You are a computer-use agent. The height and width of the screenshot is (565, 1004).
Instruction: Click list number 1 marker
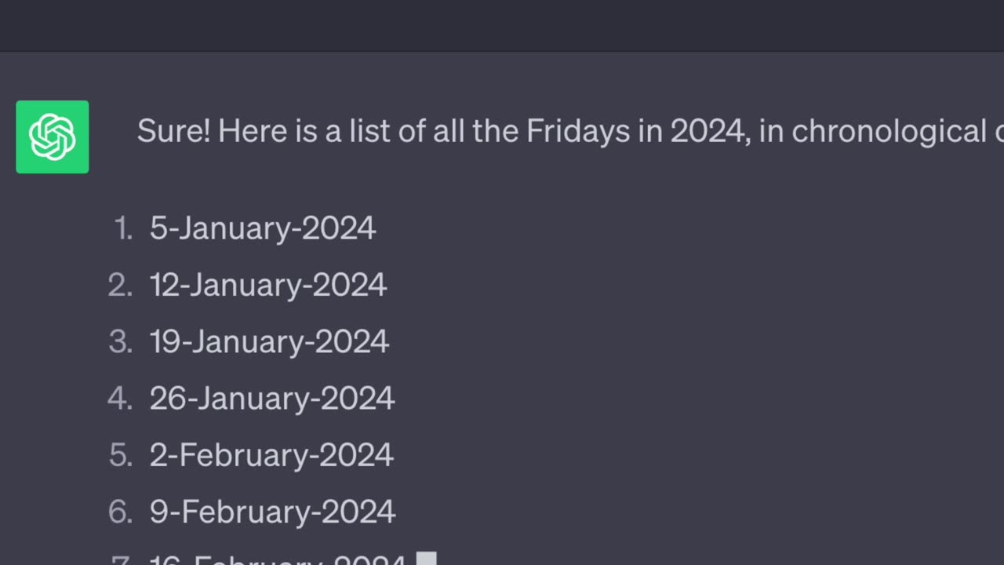click(x=123, y=228)
